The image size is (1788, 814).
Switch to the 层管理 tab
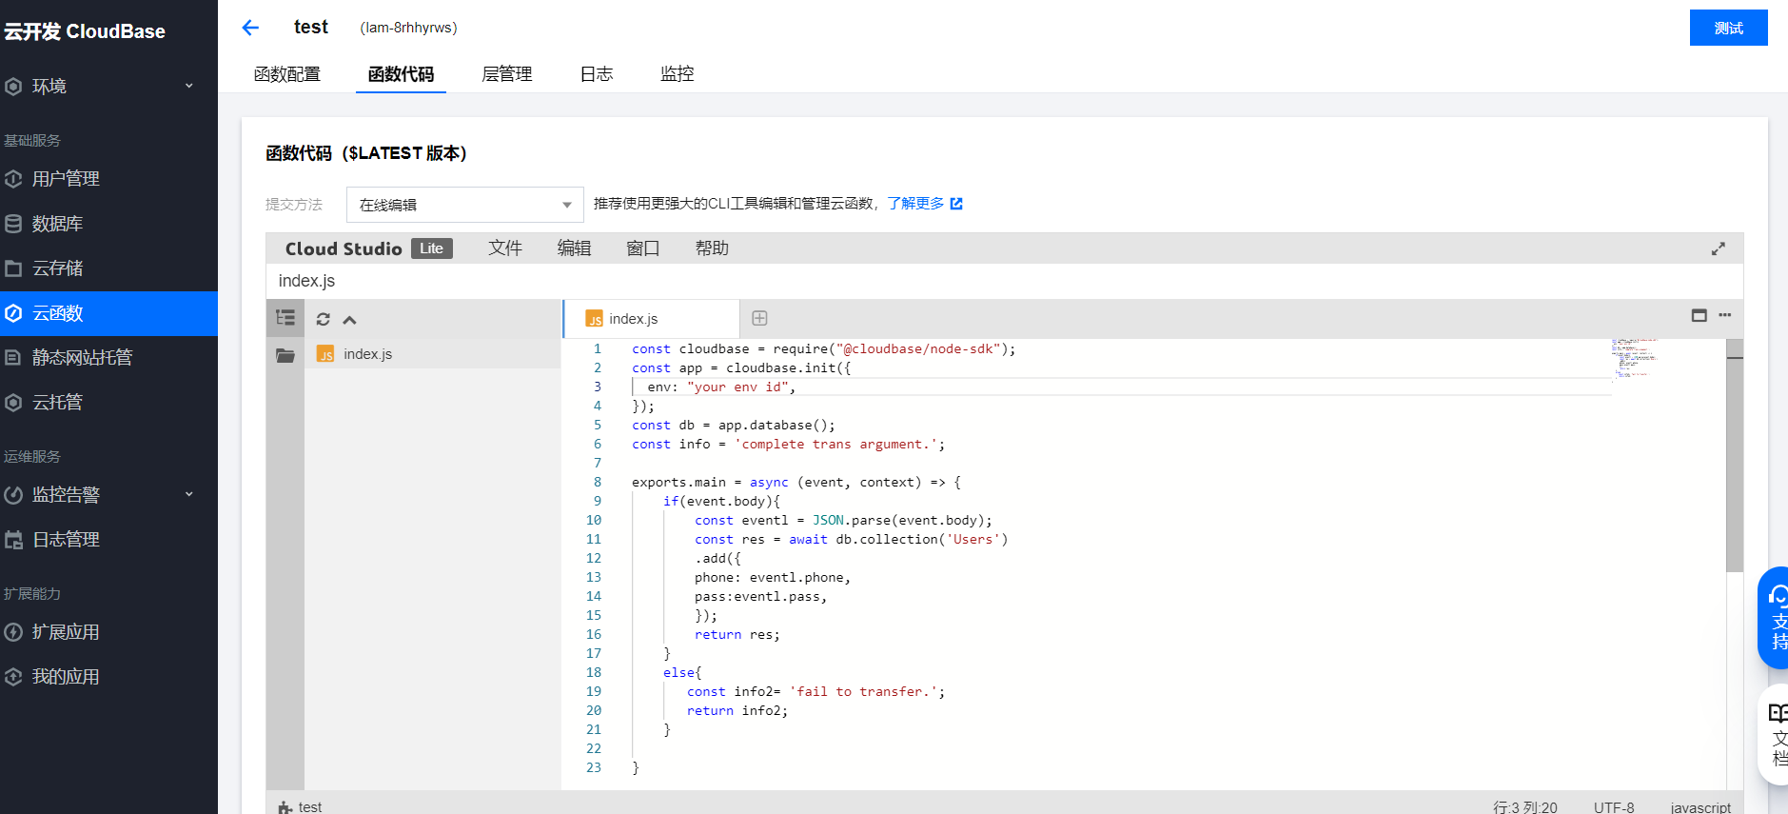coord(506,74)
